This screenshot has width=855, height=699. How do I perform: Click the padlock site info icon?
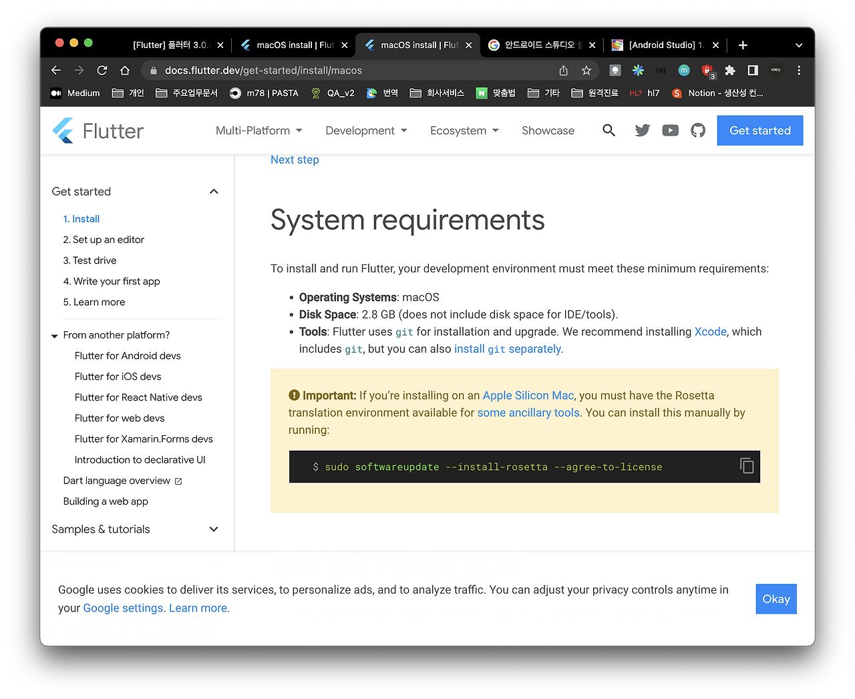[x=154, y=70]
